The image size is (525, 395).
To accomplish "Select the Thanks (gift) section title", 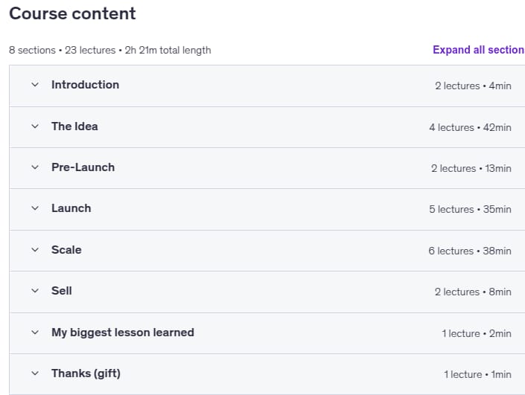I will point(86,373).
